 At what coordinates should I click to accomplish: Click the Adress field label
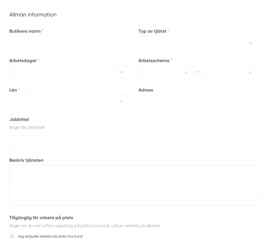pyautogui.click(x=146, y=90)
